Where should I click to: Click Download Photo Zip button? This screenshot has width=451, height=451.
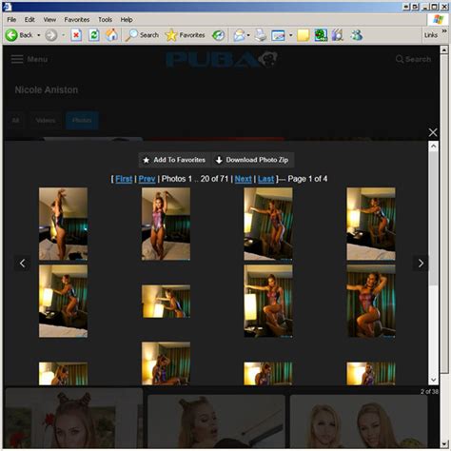pyautogui.click(x=253, y=160)
